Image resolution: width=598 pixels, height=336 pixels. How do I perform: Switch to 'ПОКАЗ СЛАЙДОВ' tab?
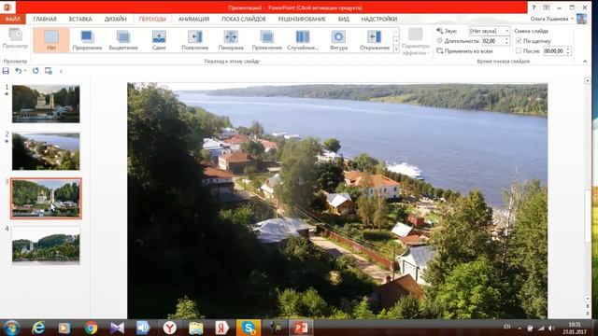click(x=244, y=19)
